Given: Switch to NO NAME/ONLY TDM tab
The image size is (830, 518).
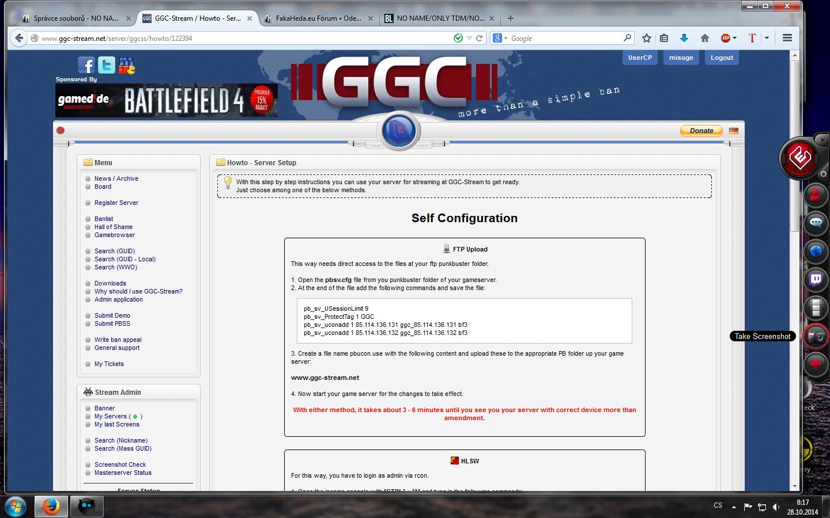Looking at the screenshot, I should 440,18.
